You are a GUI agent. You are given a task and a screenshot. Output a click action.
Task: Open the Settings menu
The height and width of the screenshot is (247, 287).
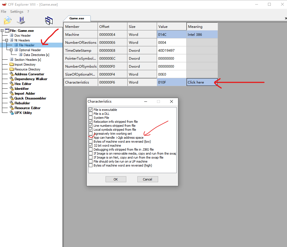point(17,12)
